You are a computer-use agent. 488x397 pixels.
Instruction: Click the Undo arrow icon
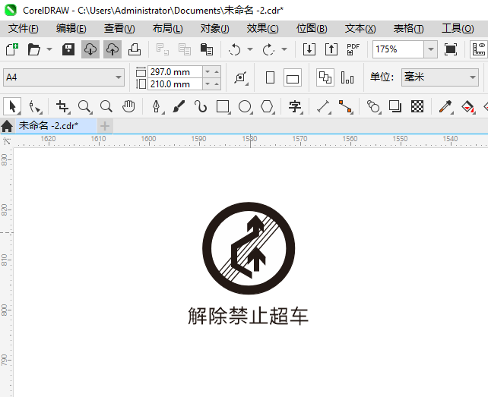coord(234,49)
